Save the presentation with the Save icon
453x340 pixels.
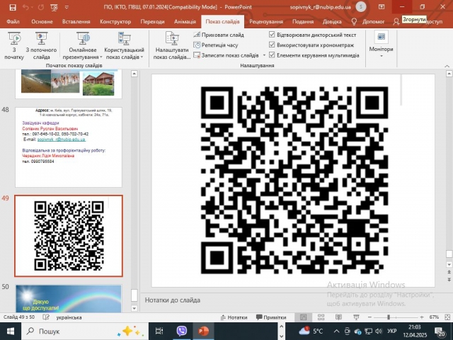point(13,7)
